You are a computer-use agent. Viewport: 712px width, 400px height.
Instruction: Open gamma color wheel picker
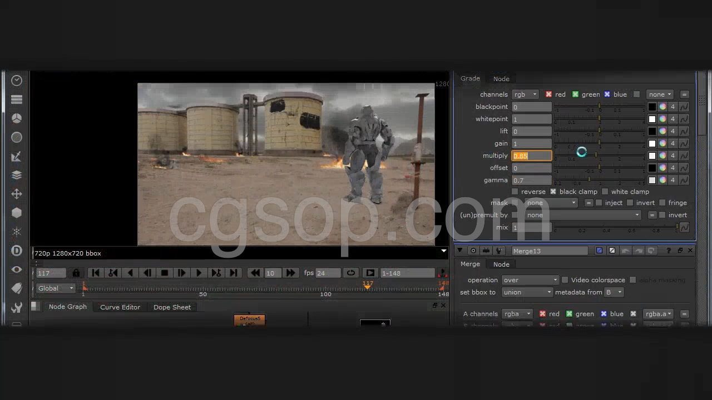click(662, 180)
